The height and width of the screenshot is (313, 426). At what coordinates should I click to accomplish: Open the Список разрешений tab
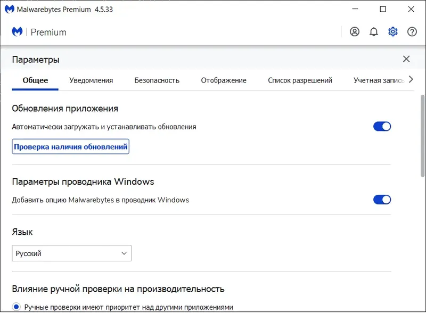tap(300, 79)
